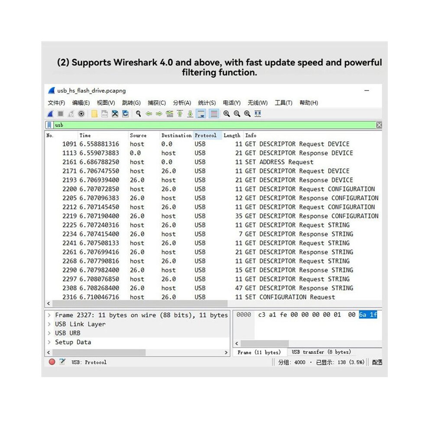Open the 编辑(E) menu
The image size is (429, 429).
[x=81, y=103]
